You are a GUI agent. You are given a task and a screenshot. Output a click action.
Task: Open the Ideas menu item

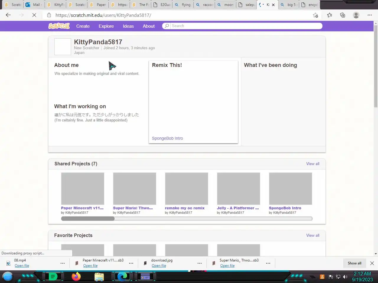click(128, 26)
